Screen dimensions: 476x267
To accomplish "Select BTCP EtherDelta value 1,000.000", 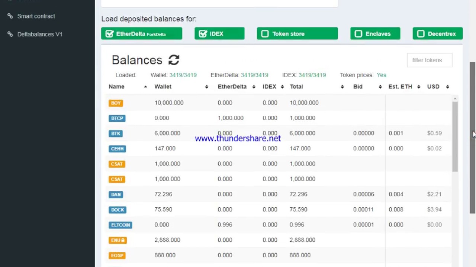I will [231, 118].
